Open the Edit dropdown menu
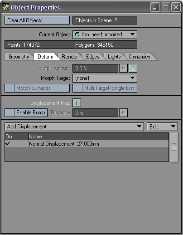 (x=162, y=127)
